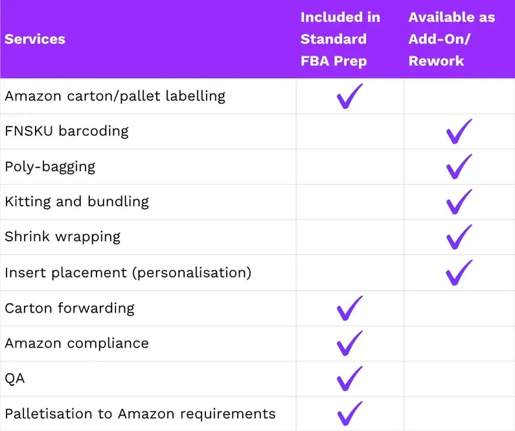Click the Carton forwarding standard checkmark
Viewport: 515px width, 431px height.
(350, 308)
